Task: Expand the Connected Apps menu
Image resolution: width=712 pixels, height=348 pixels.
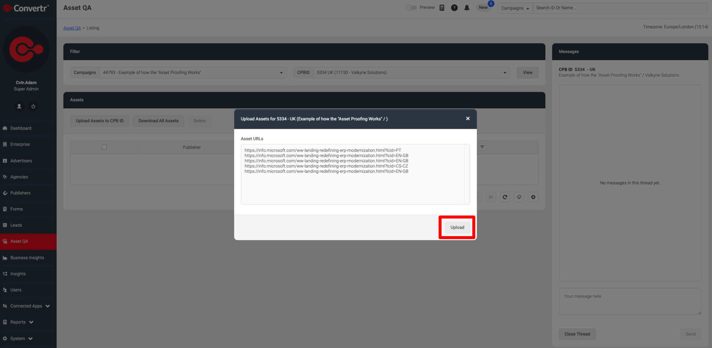Action: click(x=28, y=306)
